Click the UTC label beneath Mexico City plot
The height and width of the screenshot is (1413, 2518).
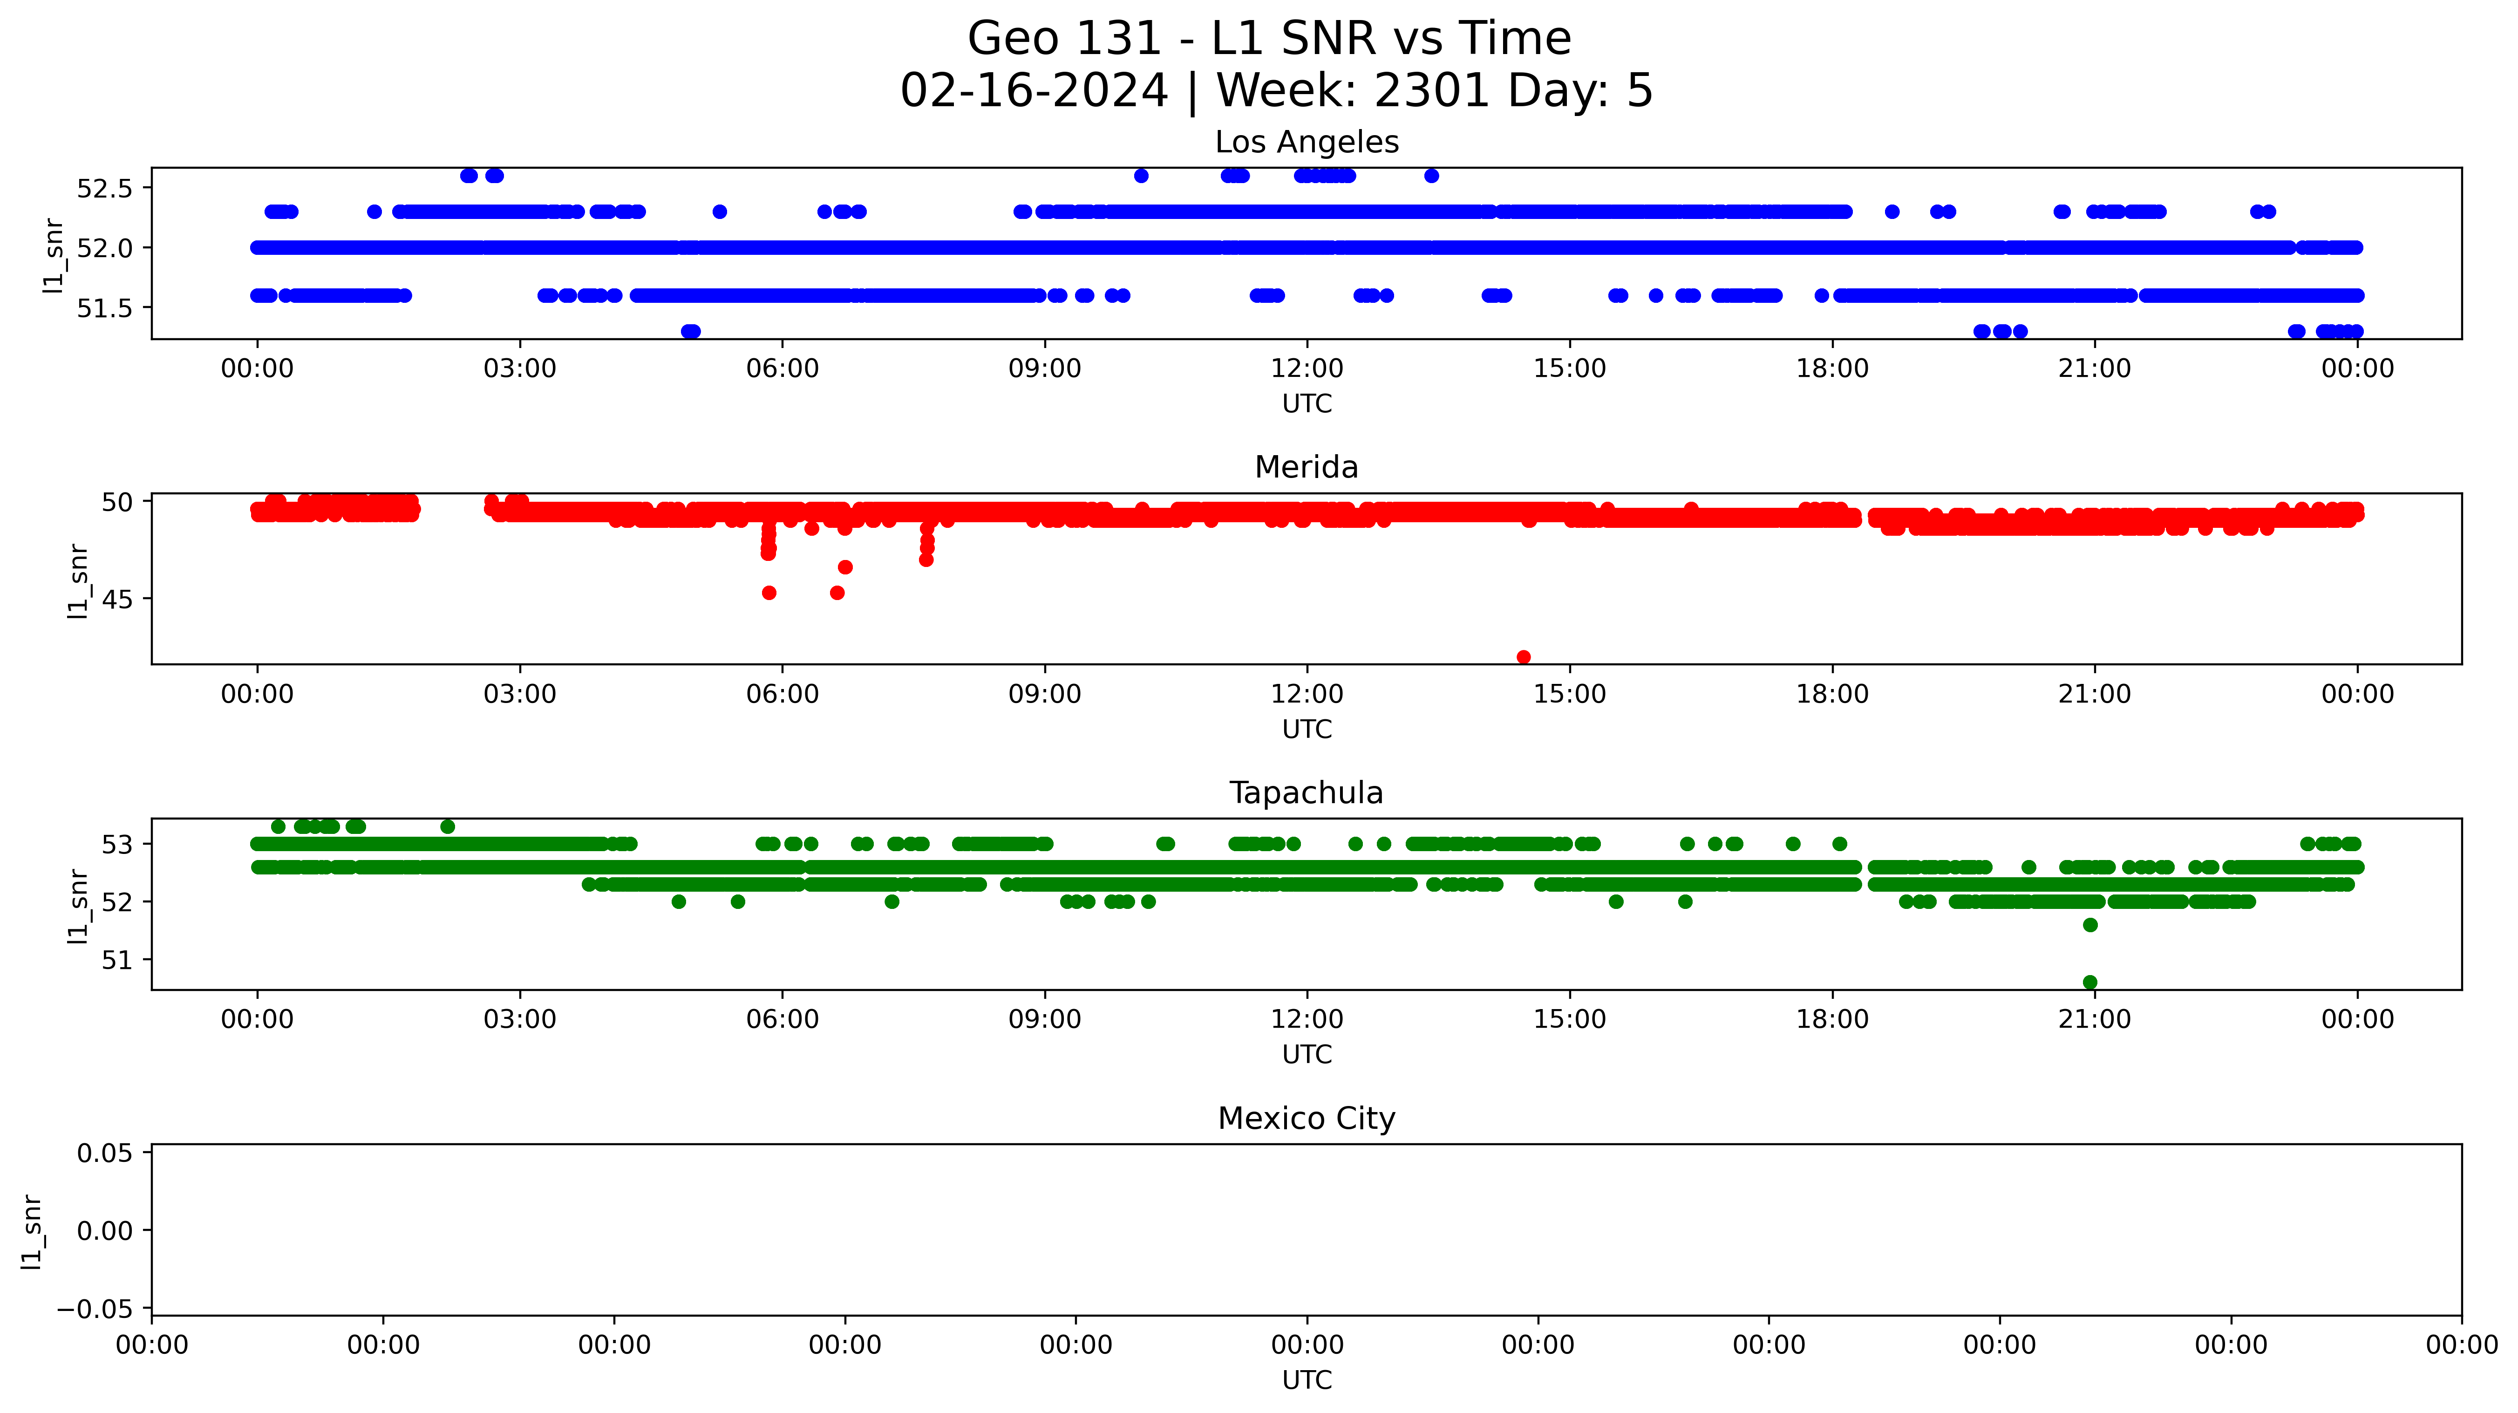[1307, 1380]
